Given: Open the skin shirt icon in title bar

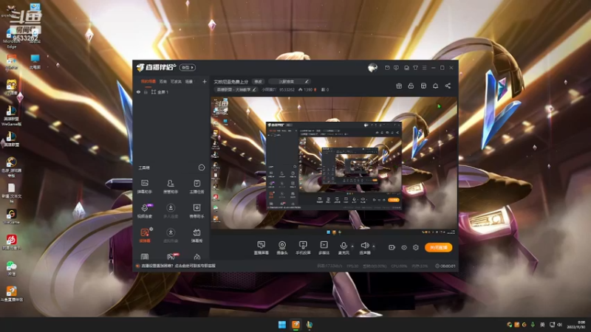Looking at the screenshot, I should coord(415,68).
